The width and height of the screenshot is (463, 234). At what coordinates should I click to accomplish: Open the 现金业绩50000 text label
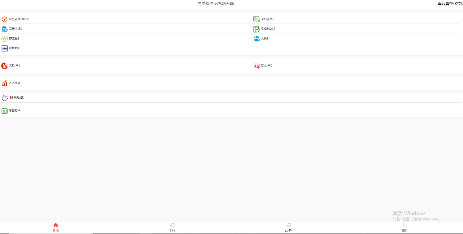(19, 19)
